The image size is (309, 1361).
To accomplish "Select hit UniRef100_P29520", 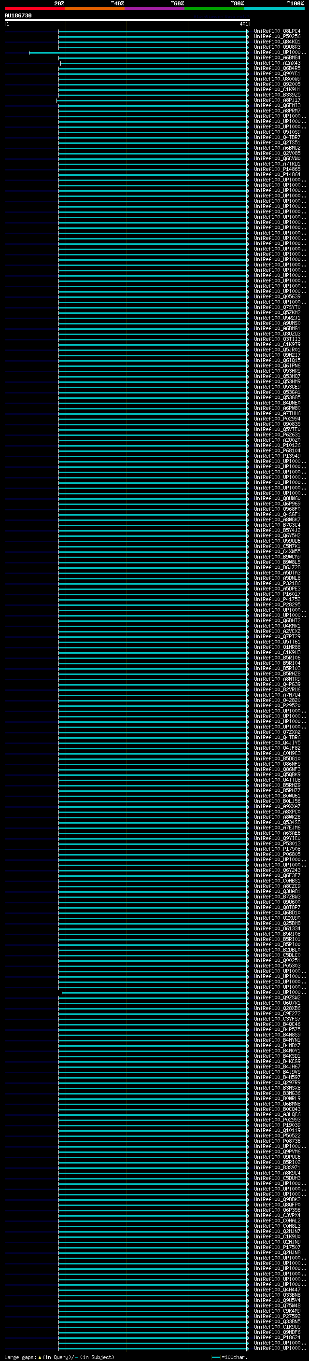I will coord(277,705).
